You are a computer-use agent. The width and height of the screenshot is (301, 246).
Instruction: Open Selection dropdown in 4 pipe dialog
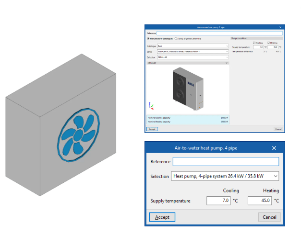coord(225,176)
